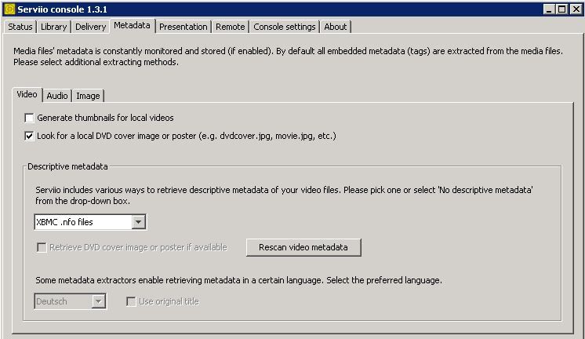
Task: Click the Rescan video metadata button
Action: click(303, 247)
